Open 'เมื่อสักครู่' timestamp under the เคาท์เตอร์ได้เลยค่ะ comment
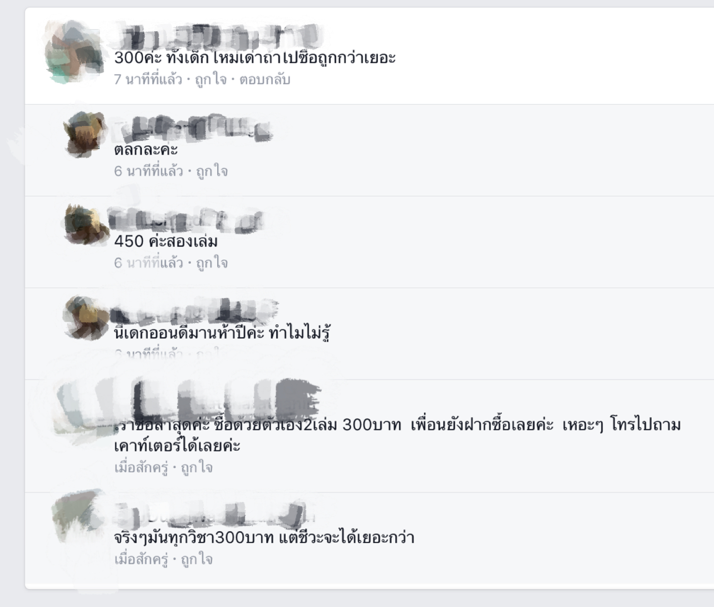714x607 pixels. [x=141, y=468]
